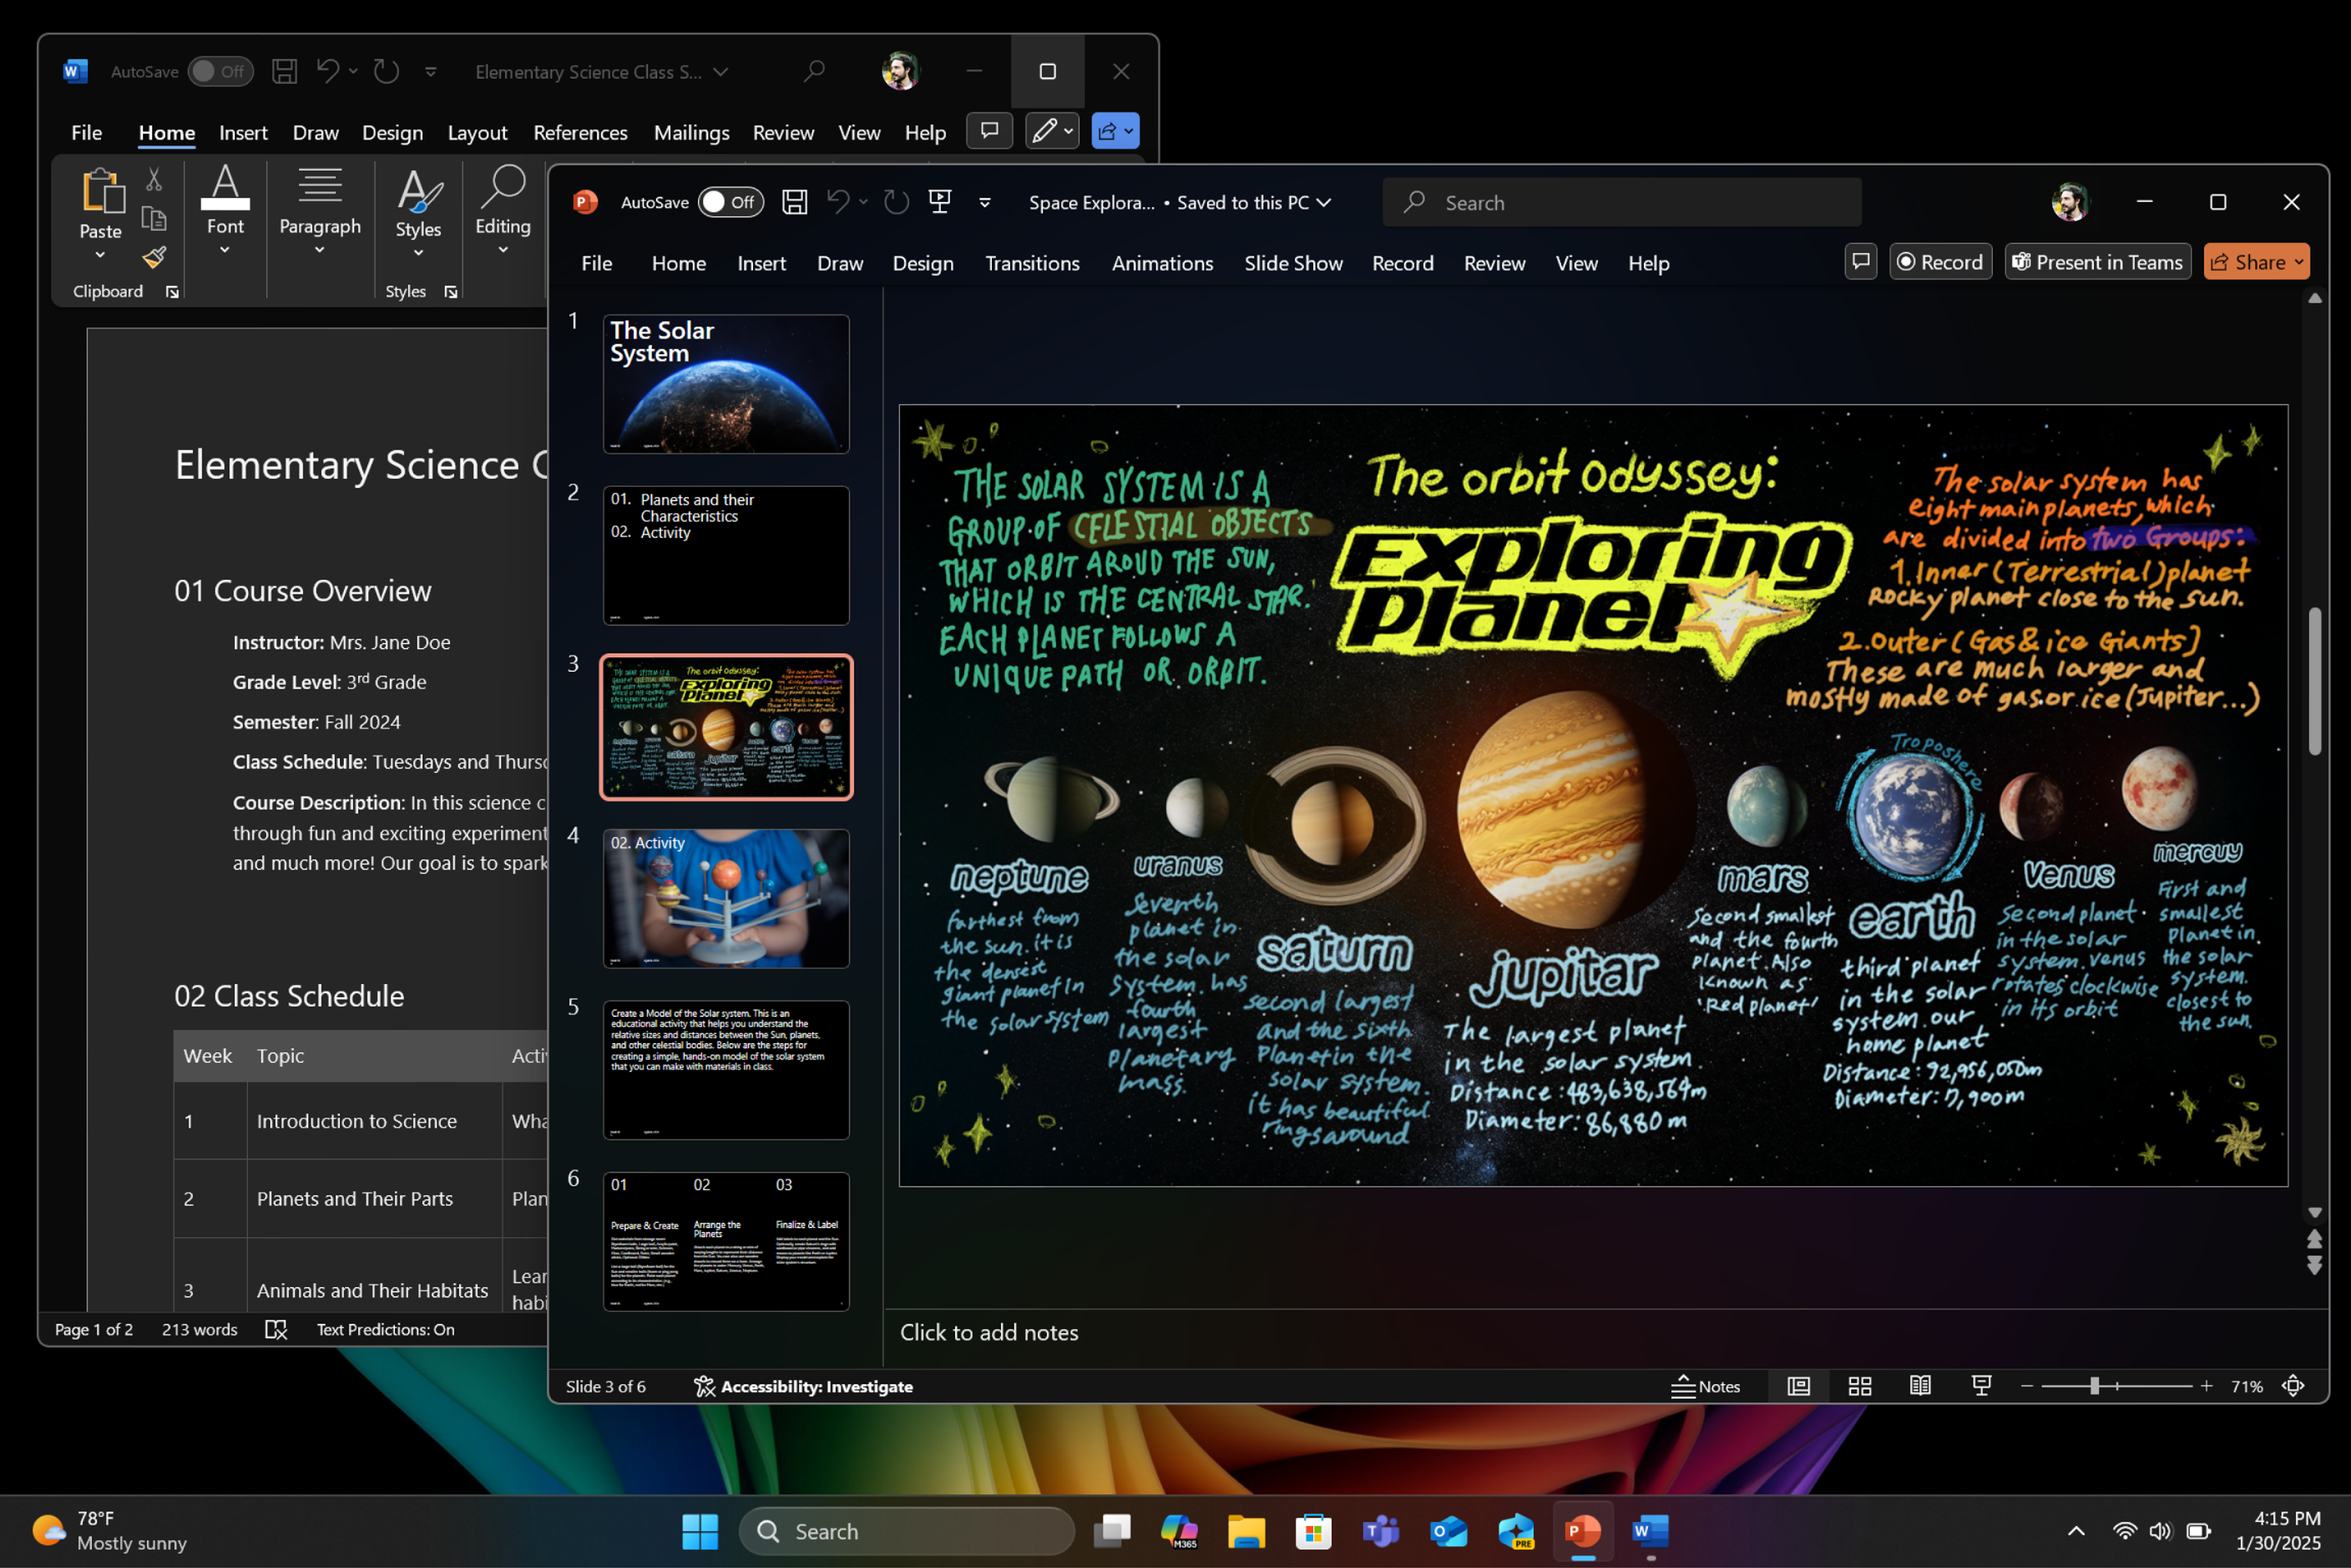This screenshot has height=1568, width=2351.
Task: Click the PowerPoint Save icon
Action: (794, 202)
